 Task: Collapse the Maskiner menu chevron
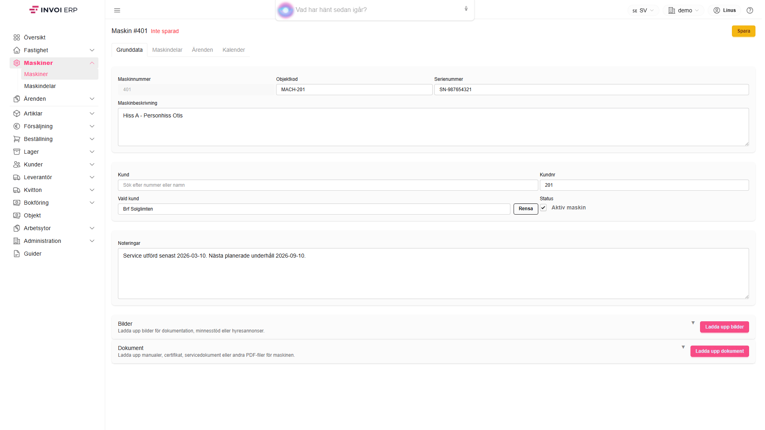[x=92, y=63]
